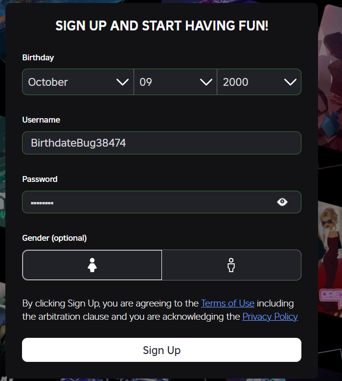Click the Sign Up button

pyautogui.click(x=161, y=350)
